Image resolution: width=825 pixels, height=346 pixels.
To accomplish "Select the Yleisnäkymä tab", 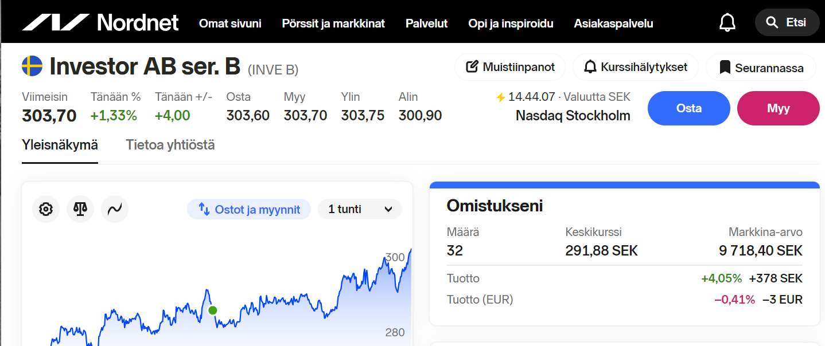I will (x=60, y=146).
